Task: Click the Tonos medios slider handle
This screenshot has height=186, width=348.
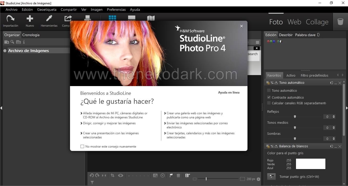Action: (295, 128)
